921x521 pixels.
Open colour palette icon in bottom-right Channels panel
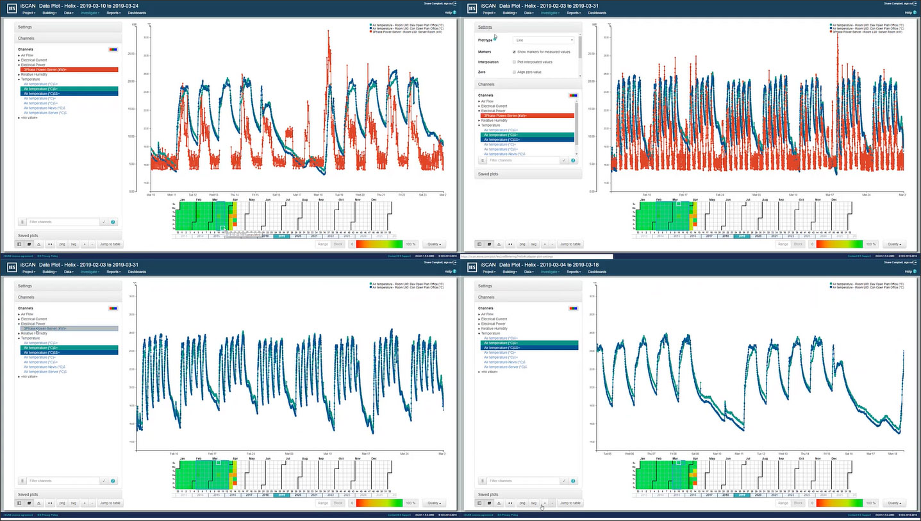coord(574,308)
